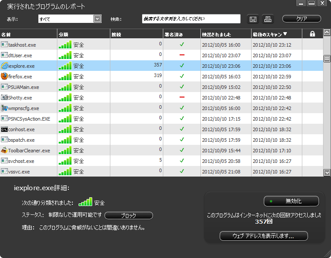
Task: Click the program icon beside svchost.exe
Action: click(4, 161)
